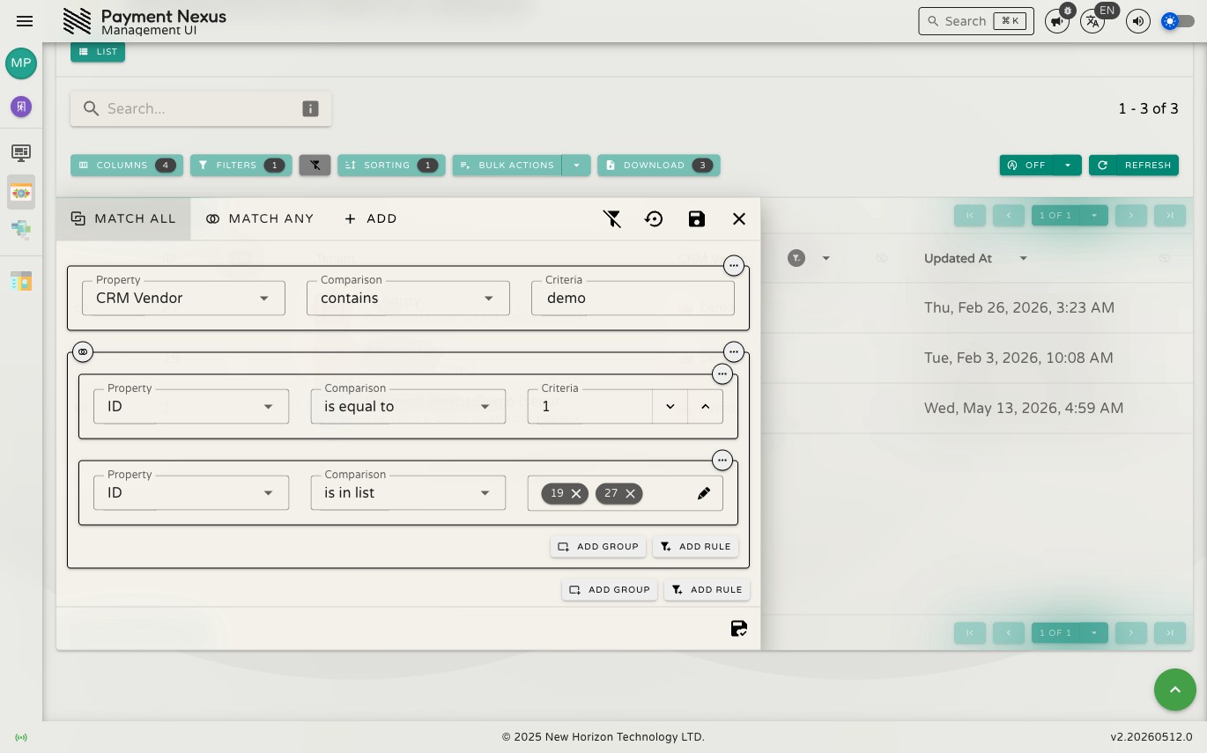Apply and save filter at panel bottom

pyautogui.click(x=739, y=628)
